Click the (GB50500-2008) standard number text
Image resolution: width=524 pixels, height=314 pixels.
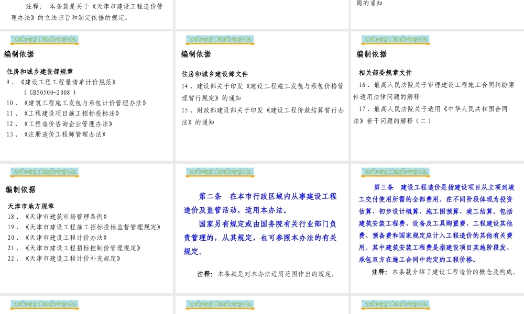50,93
